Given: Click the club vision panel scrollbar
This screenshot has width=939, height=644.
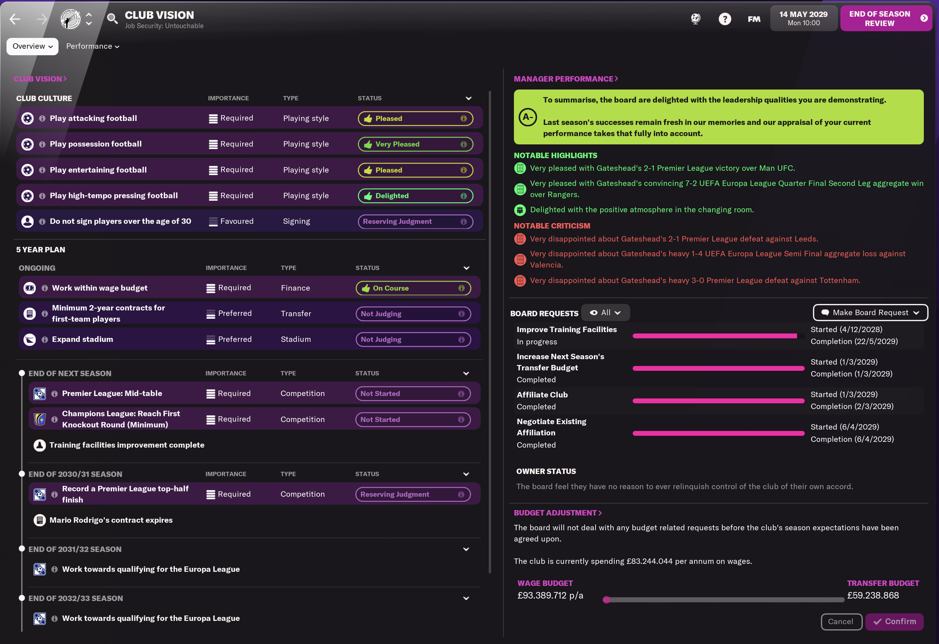Looking at the screenshot, I should [x=490, y=331].
